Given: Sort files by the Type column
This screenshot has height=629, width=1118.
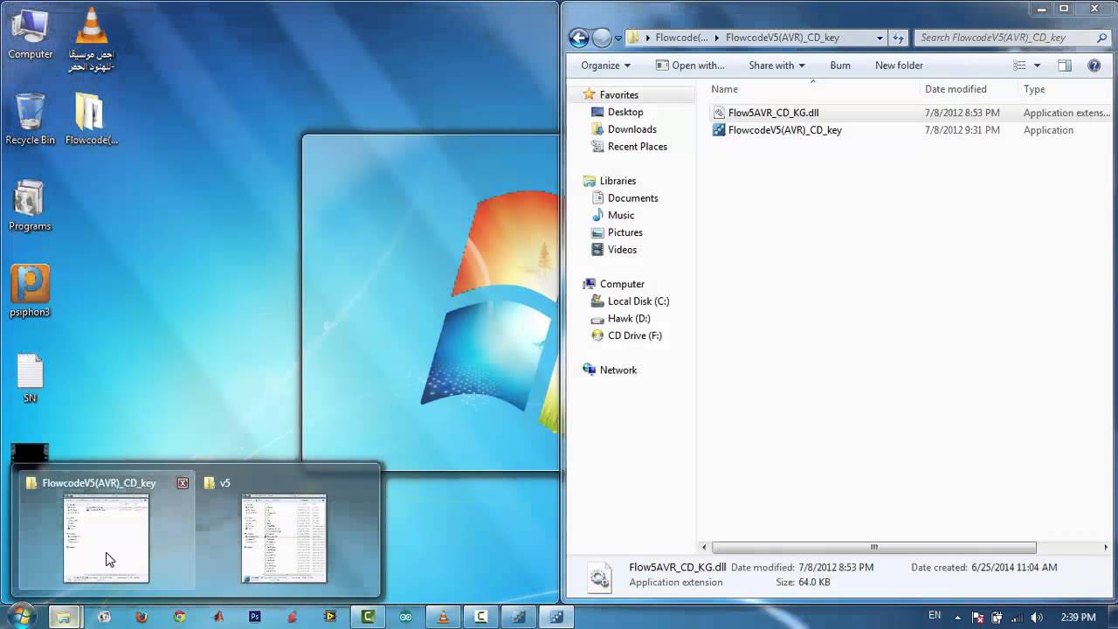Looking at the screenshot, I should 1066,89.
